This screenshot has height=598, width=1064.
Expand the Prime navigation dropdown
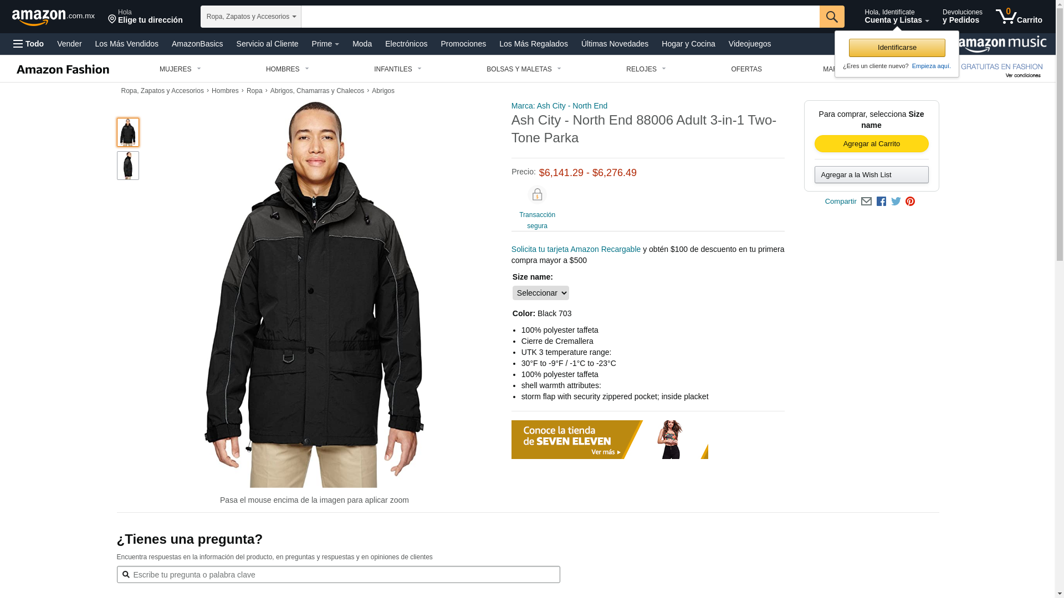tap(325, 44)
